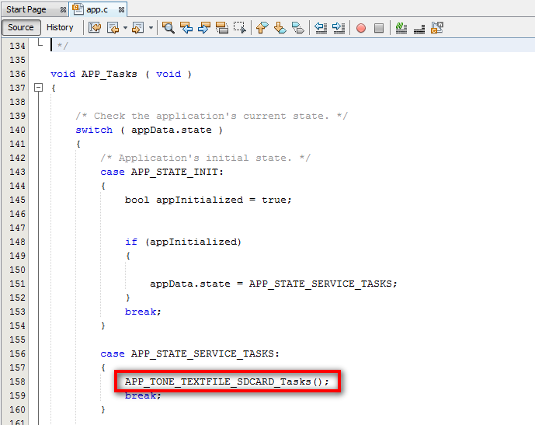This screenshot has height=425, width=535.
Task: Go to the next bookmark
Action: coord(280,28)
